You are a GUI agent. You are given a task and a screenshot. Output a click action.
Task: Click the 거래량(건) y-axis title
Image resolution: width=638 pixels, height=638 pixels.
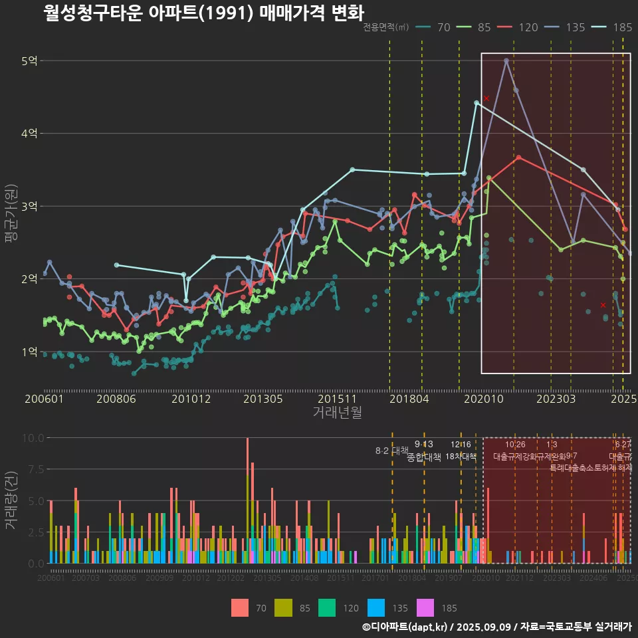(x=11, y=500)
